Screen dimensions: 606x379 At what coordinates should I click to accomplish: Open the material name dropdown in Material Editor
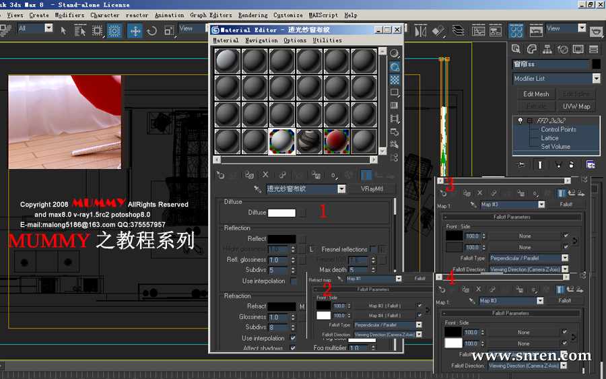pos(341,188)
